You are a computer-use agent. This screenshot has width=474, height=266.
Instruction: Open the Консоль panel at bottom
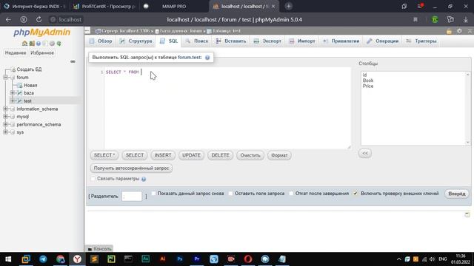pos(99,249)
